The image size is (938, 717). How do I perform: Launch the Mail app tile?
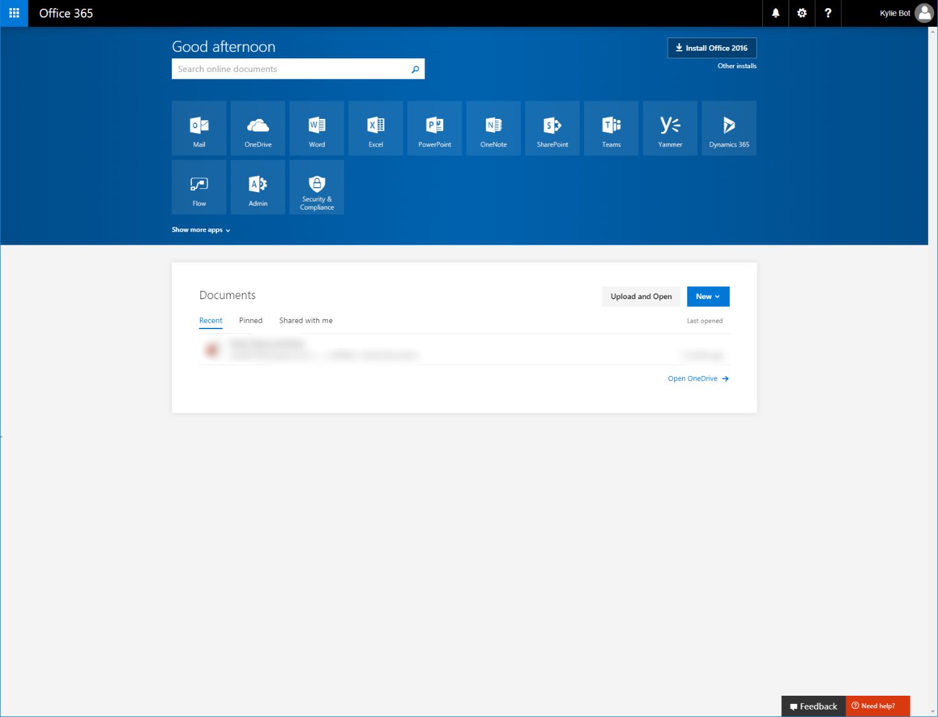point(199,128)
